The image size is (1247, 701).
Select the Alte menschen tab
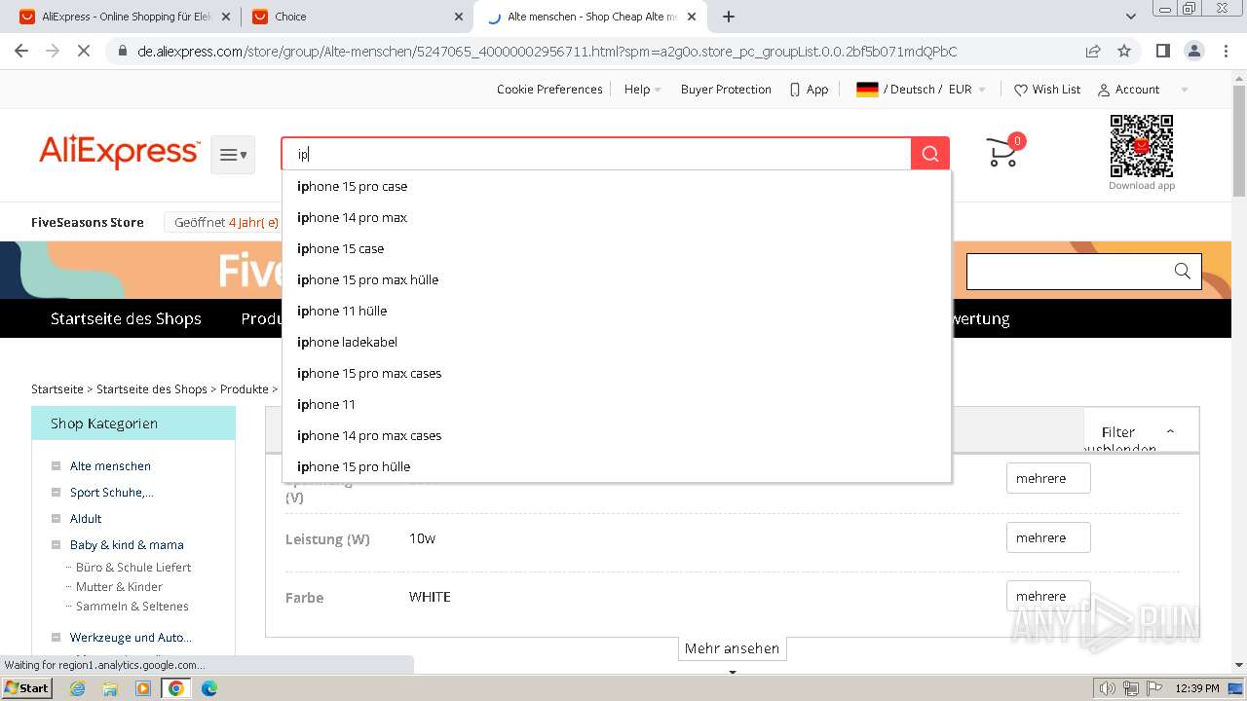(x=589, y=17)
